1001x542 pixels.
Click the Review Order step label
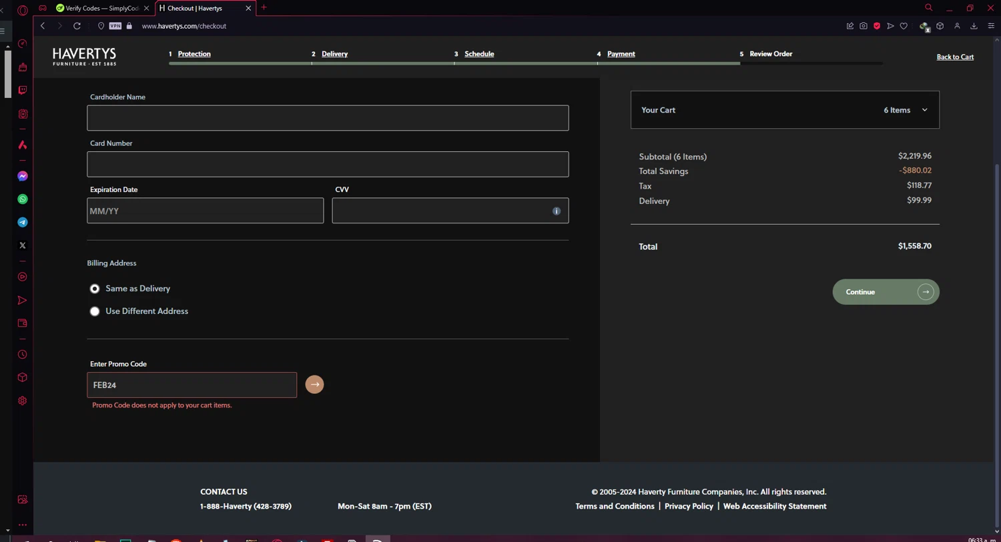[x=771, y=54]
